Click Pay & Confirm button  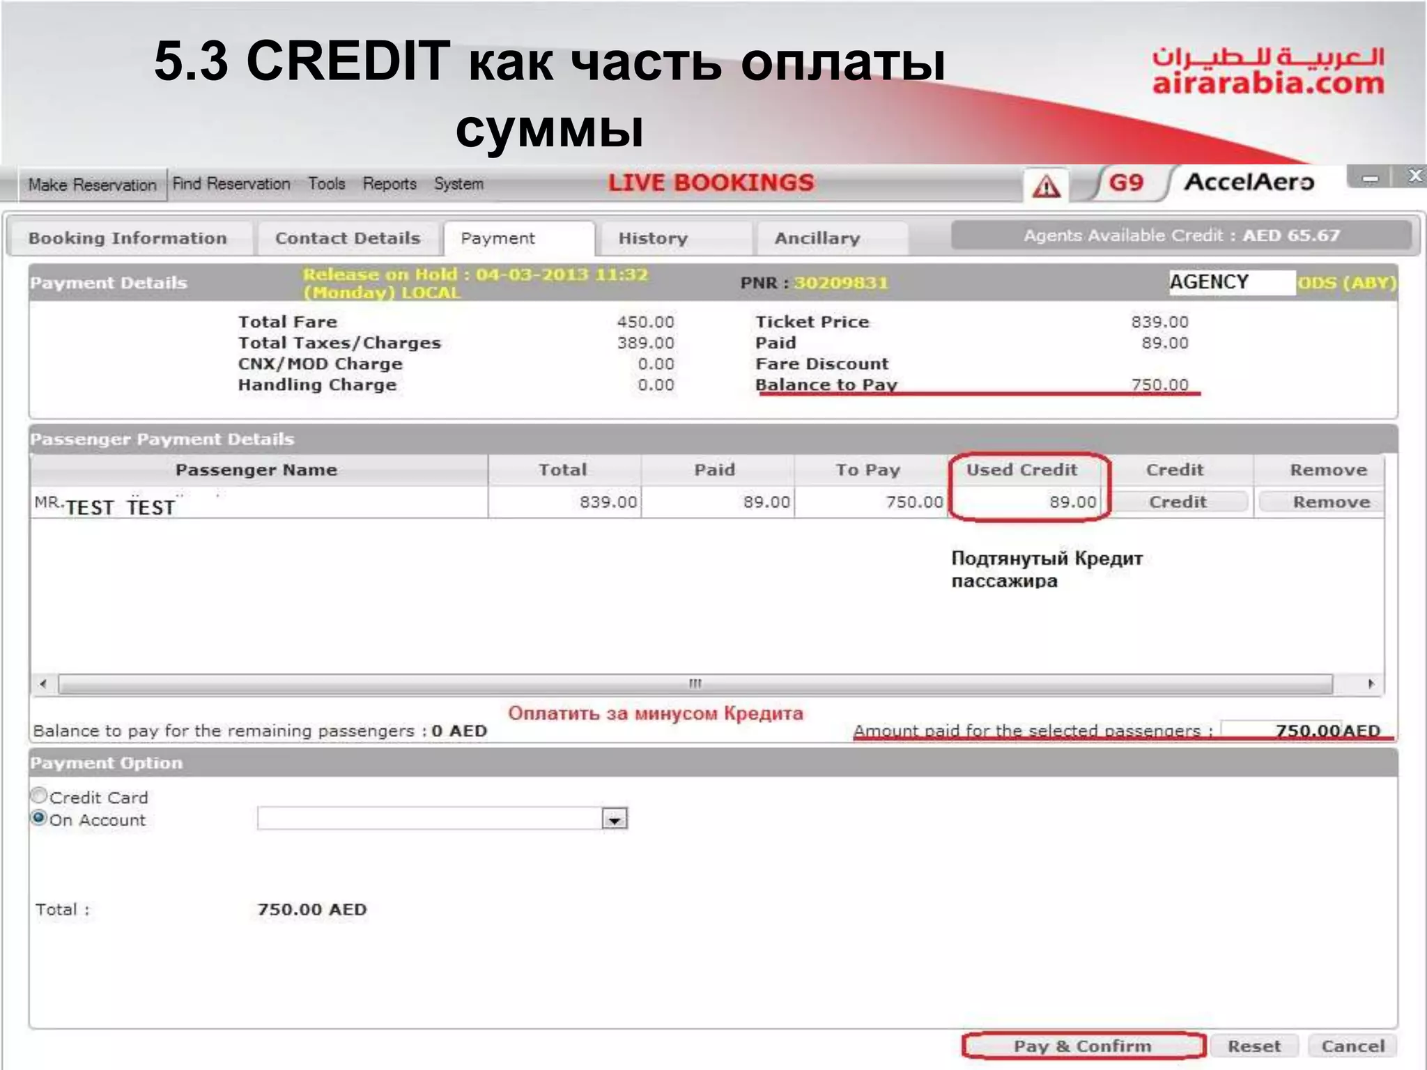(1083, 1046)
